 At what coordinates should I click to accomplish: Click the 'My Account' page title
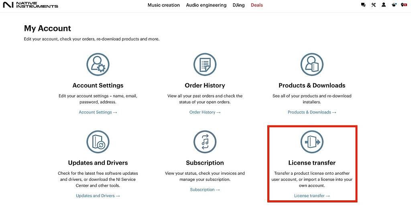pyautogui.click(x=47, y=28)
